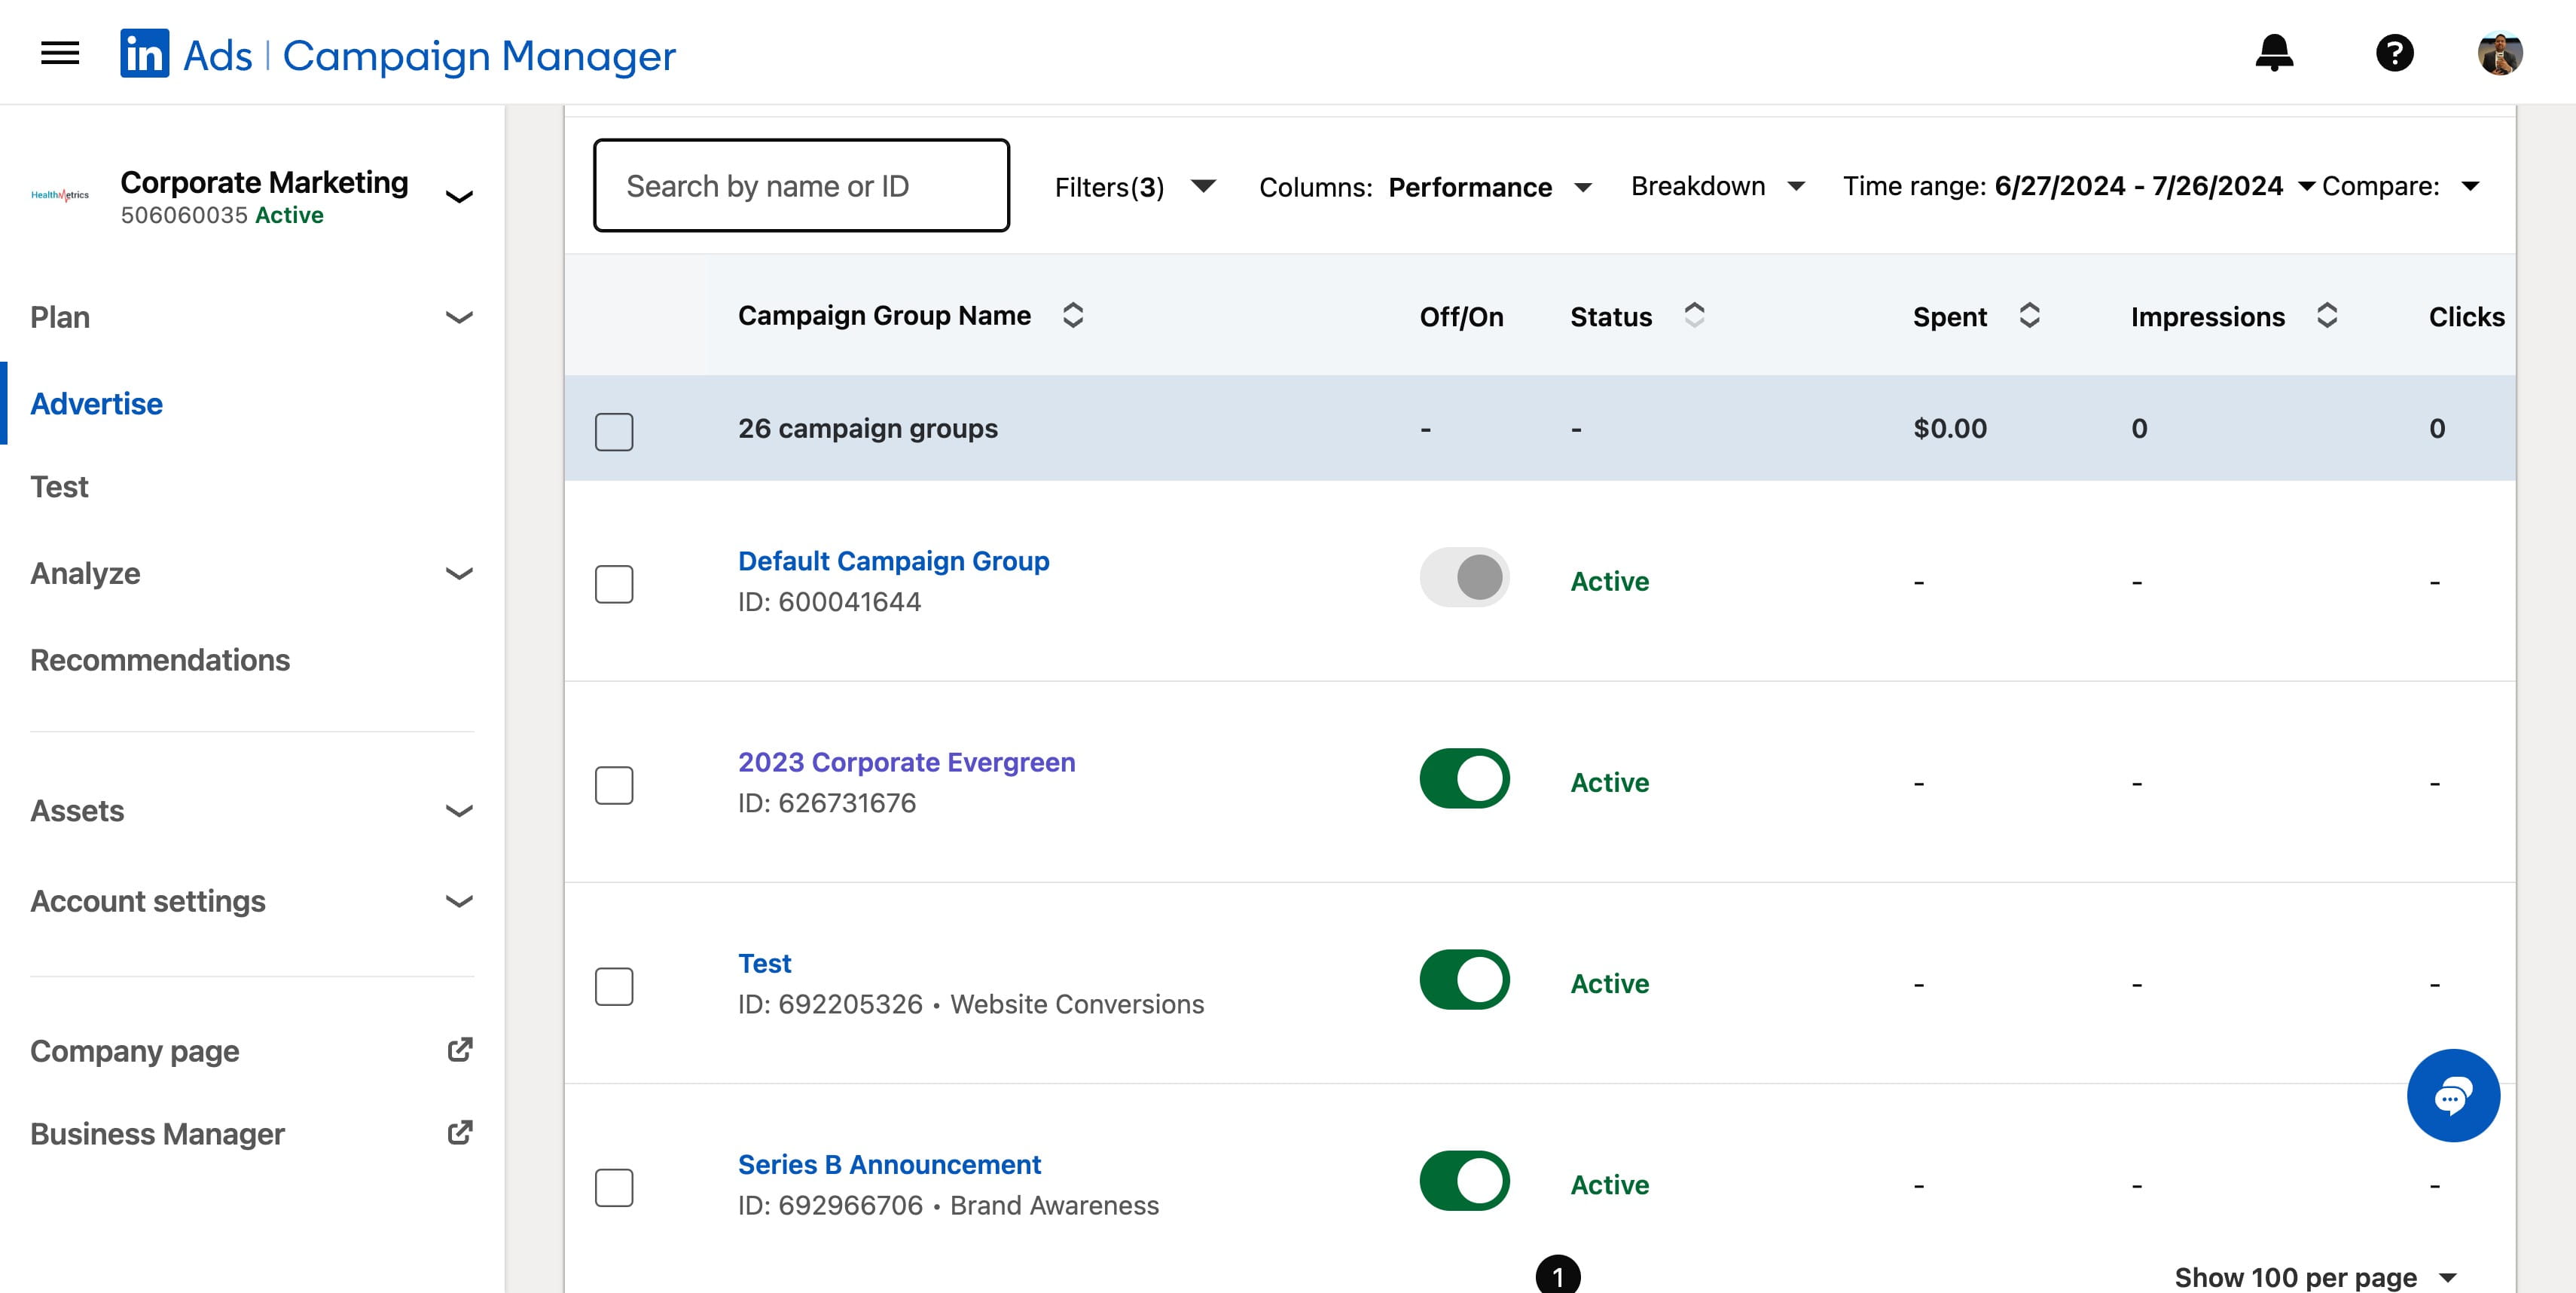Open the Test campaign group link

tap(764, 963)
